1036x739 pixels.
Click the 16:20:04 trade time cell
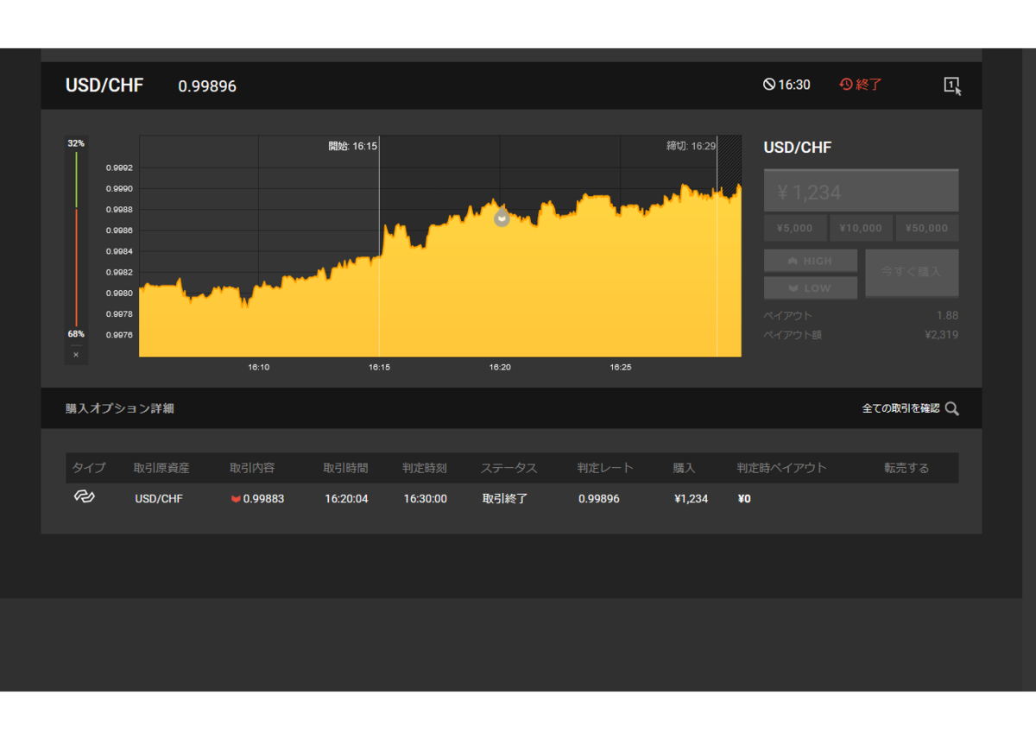(x=346, y=499)
